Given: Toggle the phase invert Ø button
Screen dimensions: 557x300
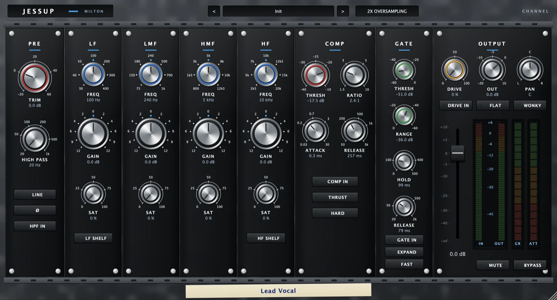Looking at the screenshot, I should pos(35,210).
